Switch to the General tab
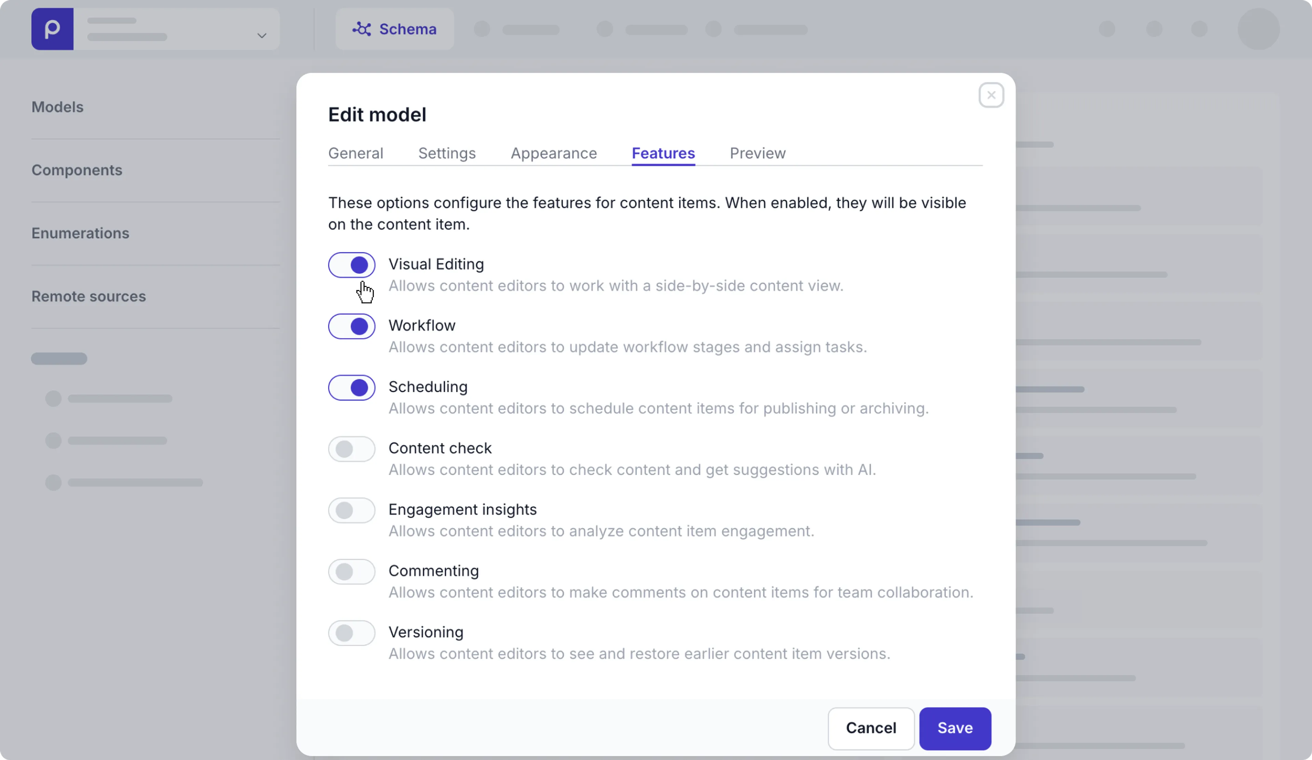This screenshot has width=1312, height=760. (x=356, y=153)
